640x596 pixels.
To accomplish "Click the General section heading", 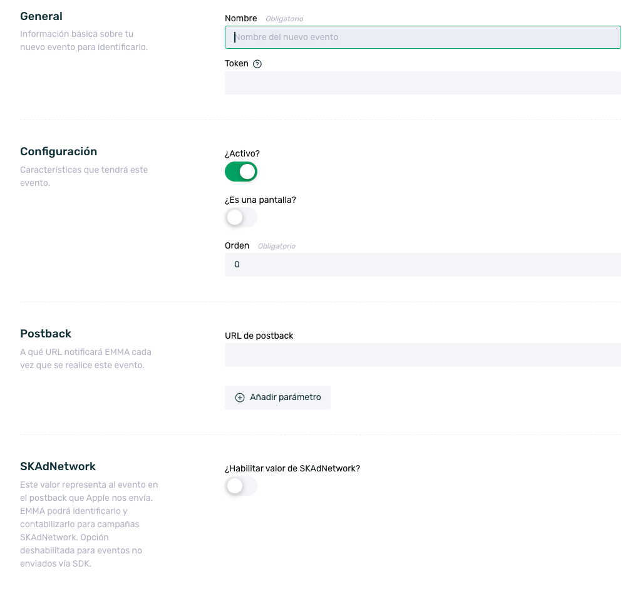I will coord(41,16).
